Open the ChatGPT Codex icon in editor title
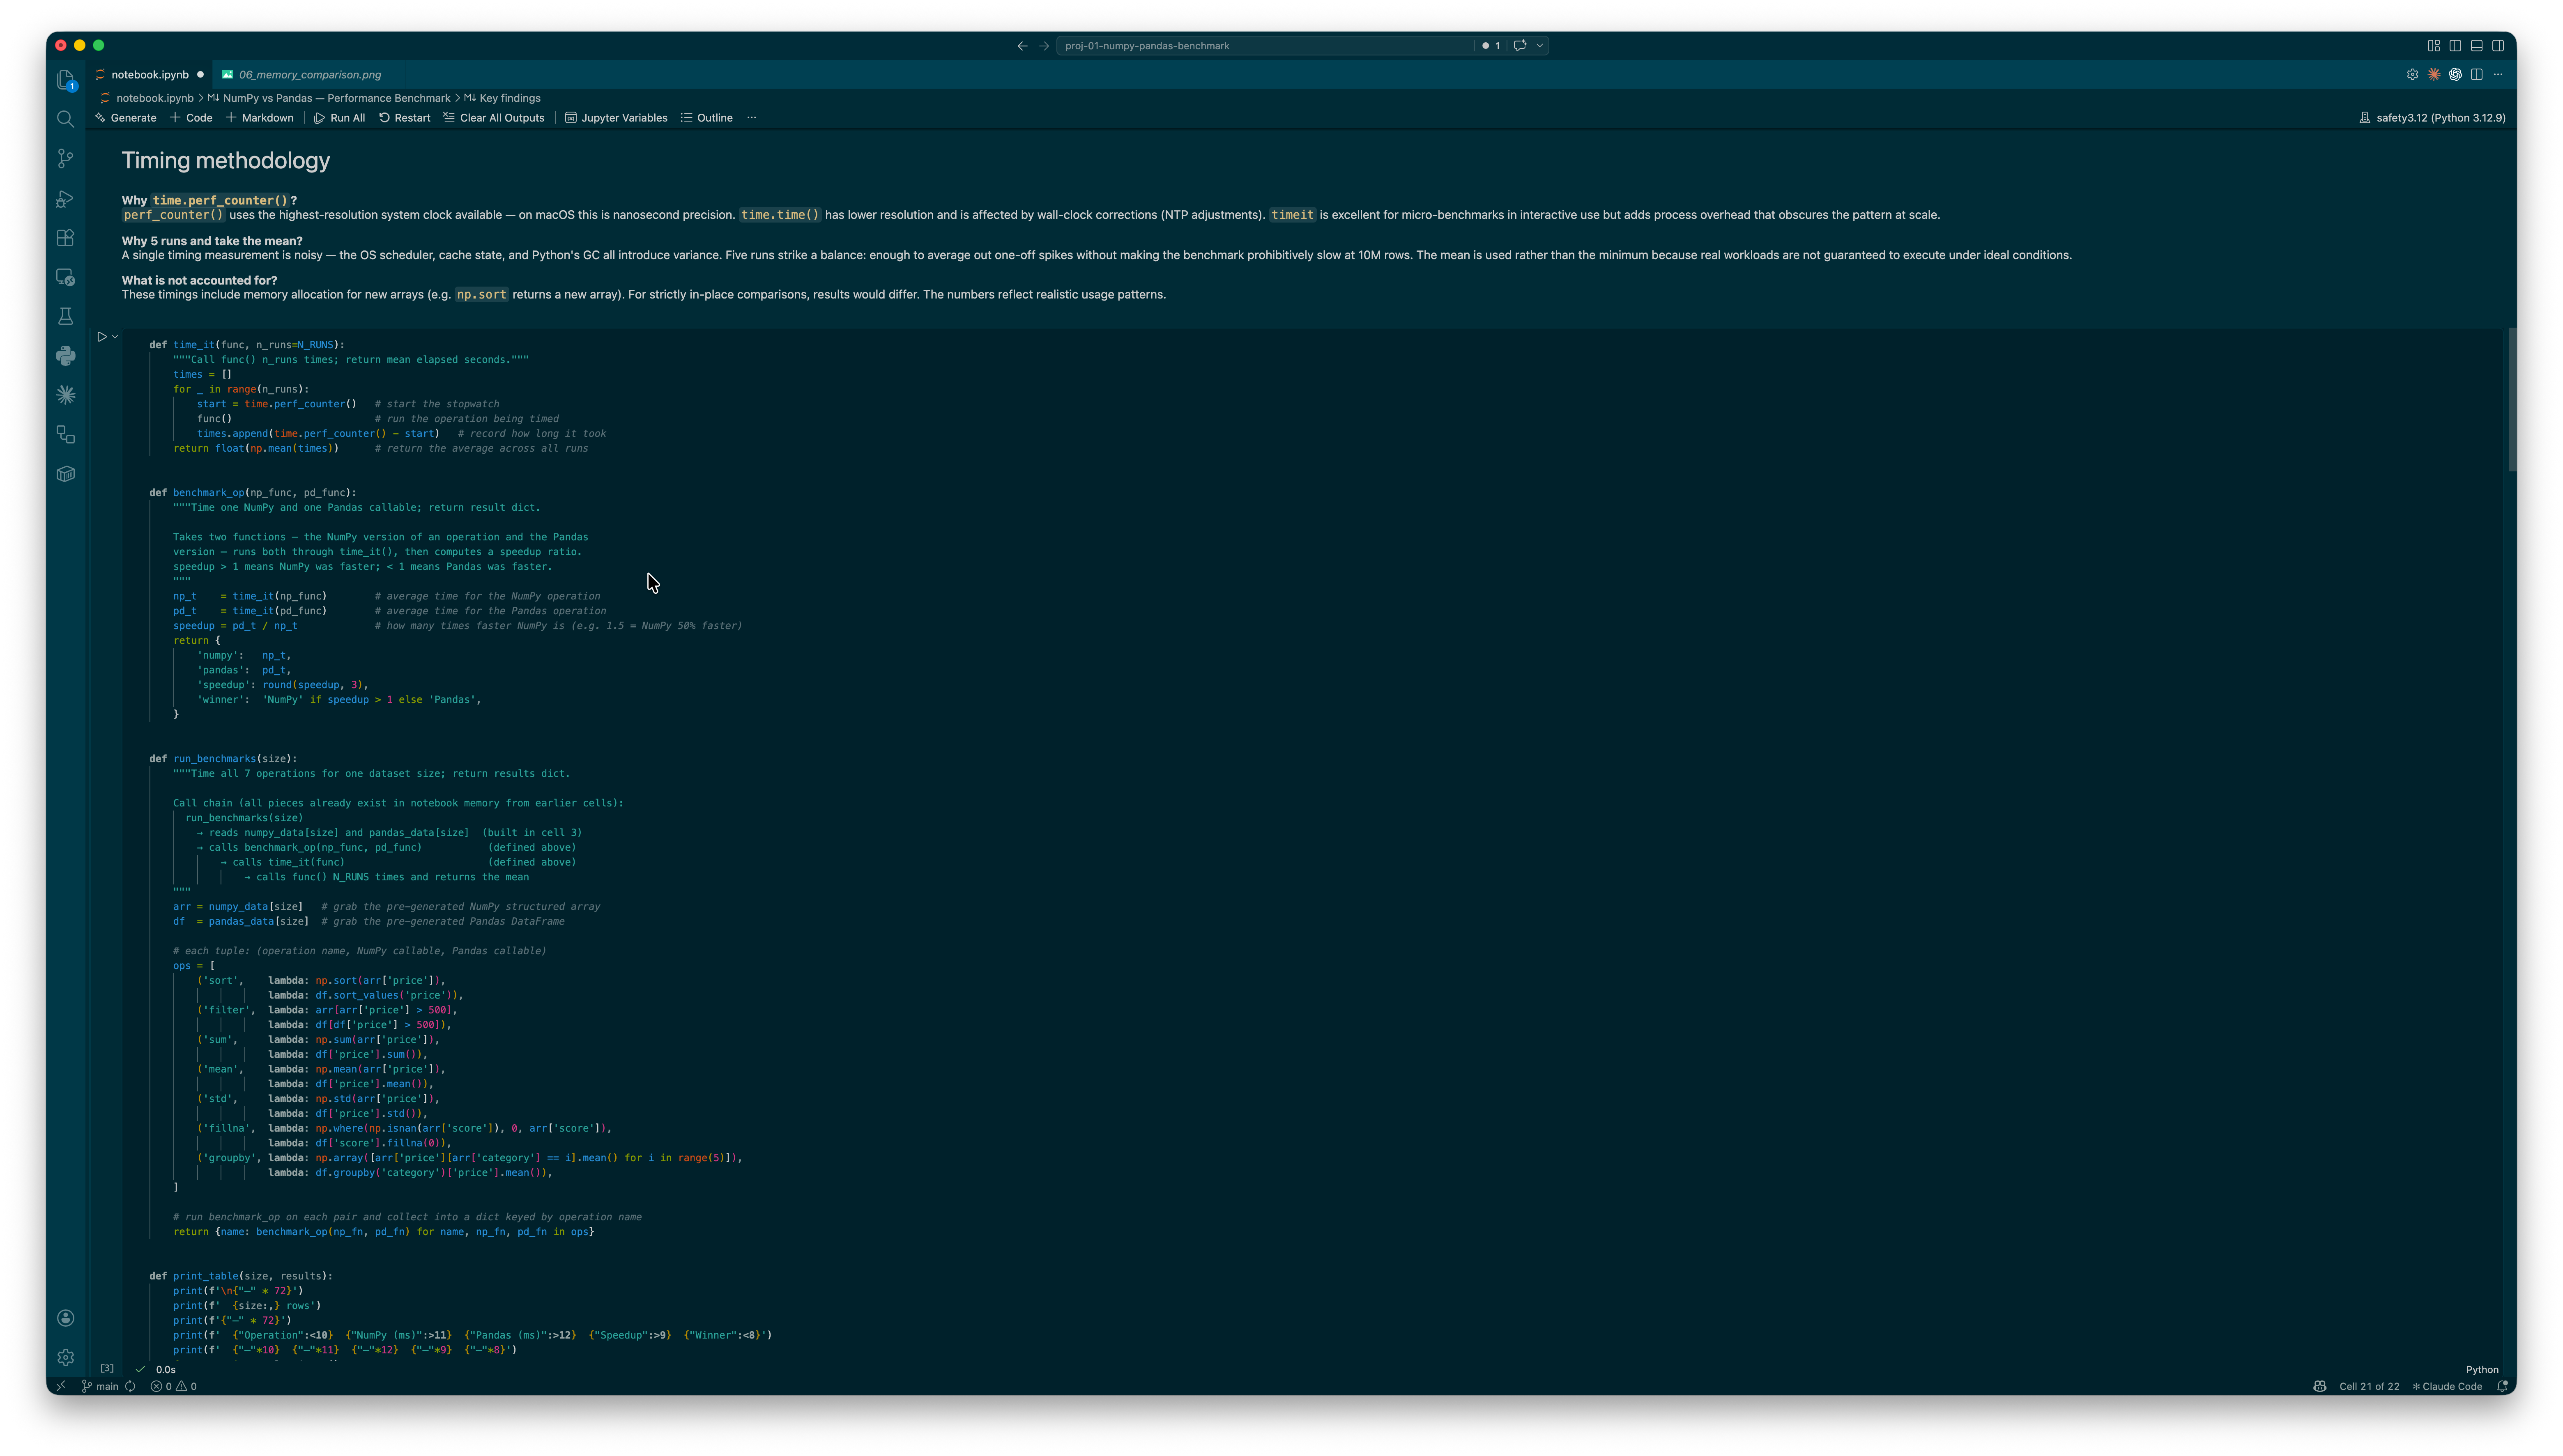Image resolution: width=2563 pixels, height=1456 pixels. [x=2455, y=74]
